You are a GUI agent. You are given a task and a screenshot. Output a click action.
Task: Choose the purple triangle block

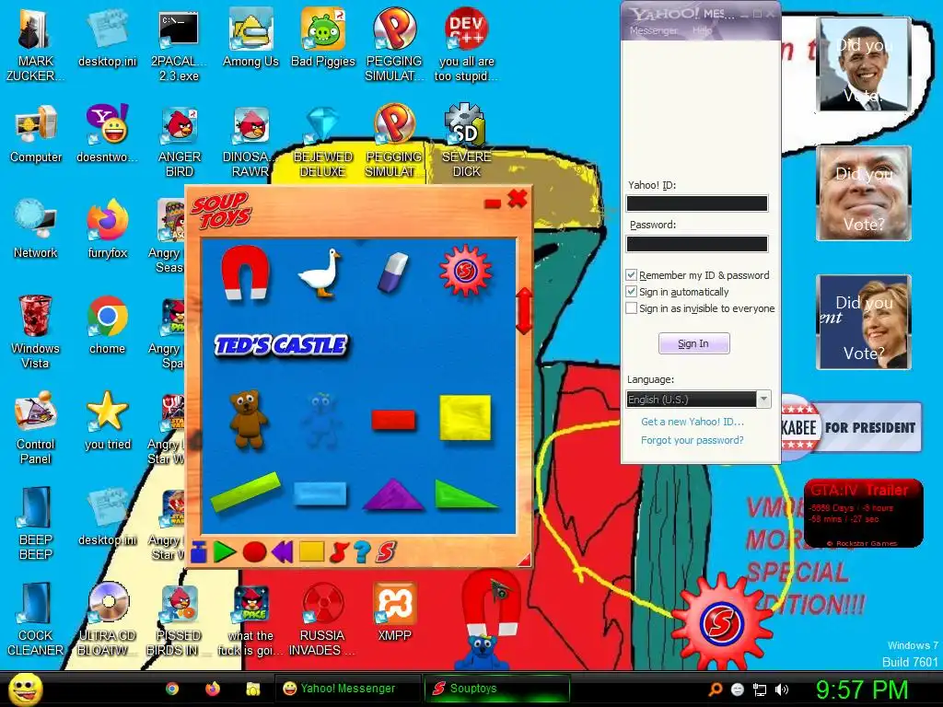point(393,494)
